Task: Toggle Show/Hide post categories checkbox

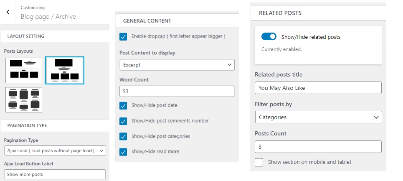Action: [x=123, y=136]
